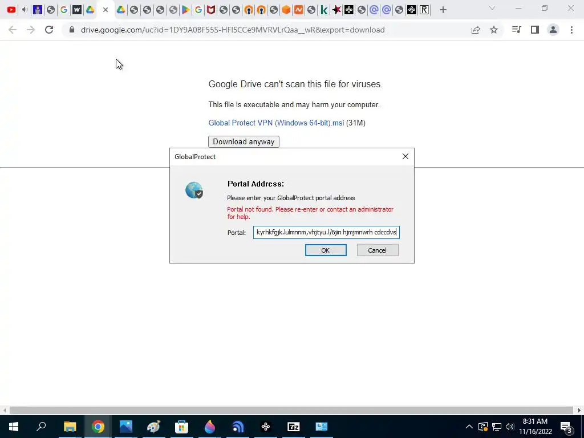Go back to the previous page
The image size is (584, 438).
point(13,30)
